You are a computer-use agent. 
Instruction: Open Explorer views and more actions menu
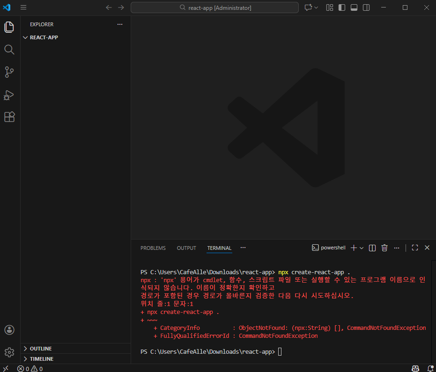click(x=120, y=24)
